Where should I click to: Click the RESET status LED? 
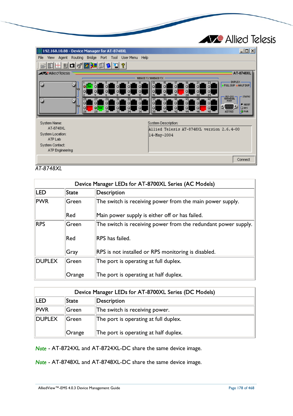click(242, 105)
